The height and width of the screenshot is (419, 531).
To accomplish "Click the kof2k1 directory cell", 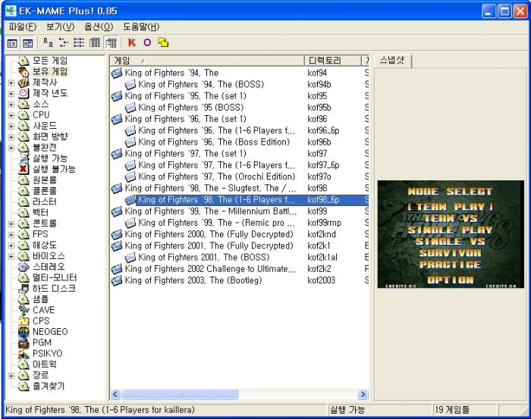I will [319, 245].
